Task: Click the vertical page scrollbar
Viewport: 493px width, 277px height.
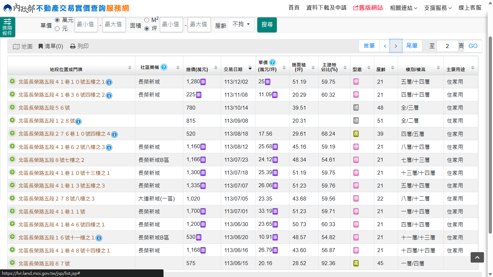Action: point(490,135)
